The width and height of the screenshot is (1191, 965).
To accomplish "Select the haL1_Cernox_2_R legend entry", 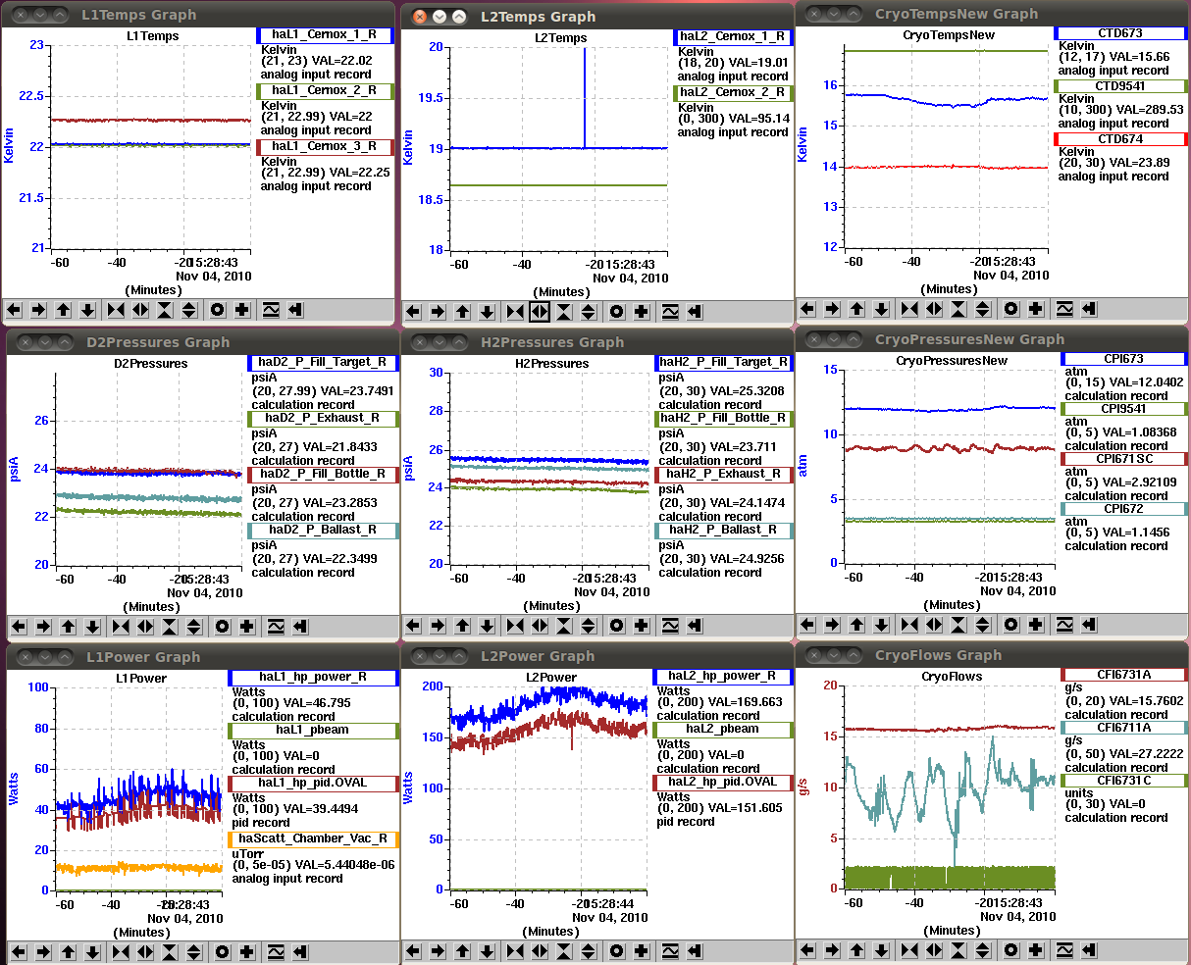I will [325, 91].
